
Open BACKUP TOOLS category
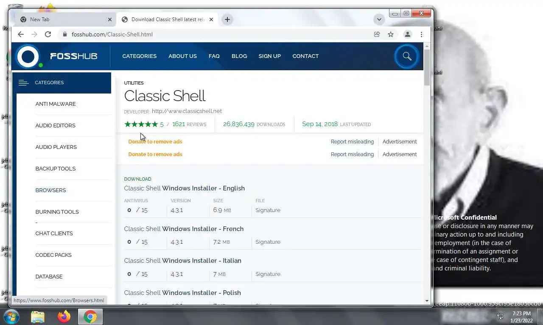coord(56,168)
